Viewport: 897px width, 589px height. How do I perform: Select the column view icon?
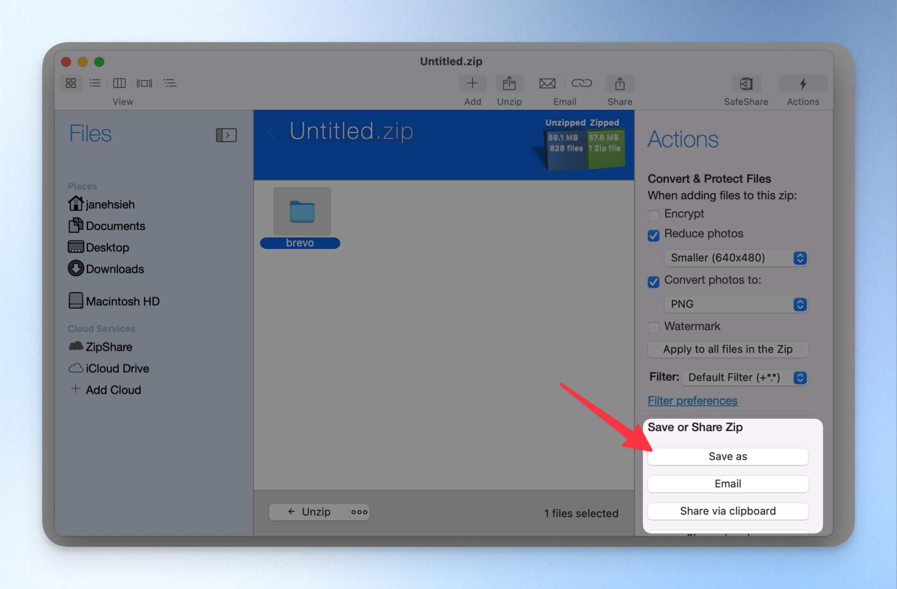point(119,83)
